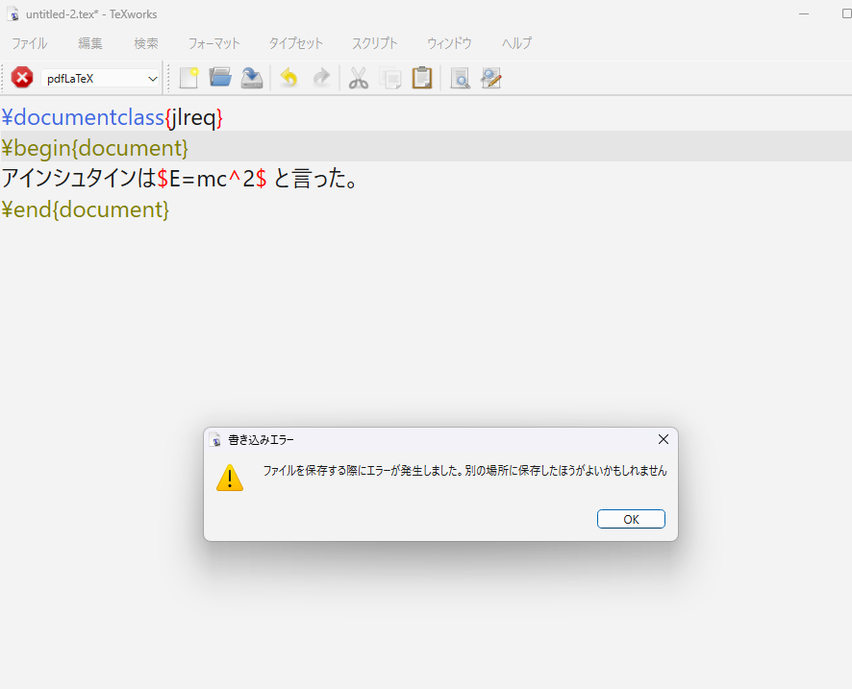
Task: Click the Cut scissors icon
Action: [359, 78]
